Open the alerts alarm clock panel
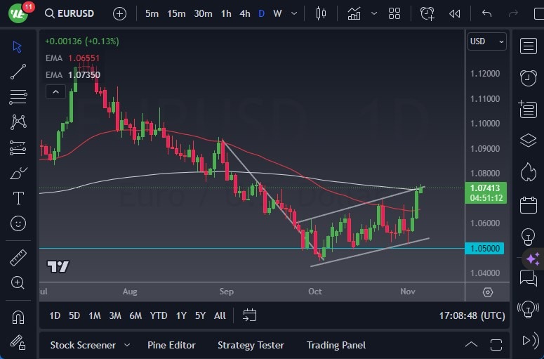Viewport: 544px width, 359px height. [528, 77]
